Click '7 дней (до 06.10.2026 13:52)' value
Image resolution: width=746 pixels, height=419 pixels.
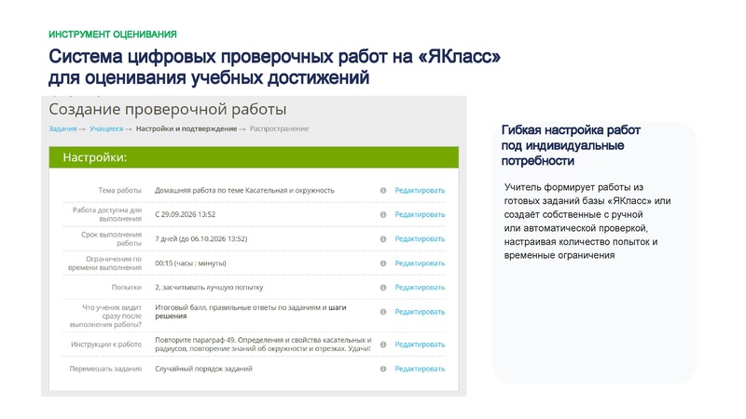[x=200, y=239]
